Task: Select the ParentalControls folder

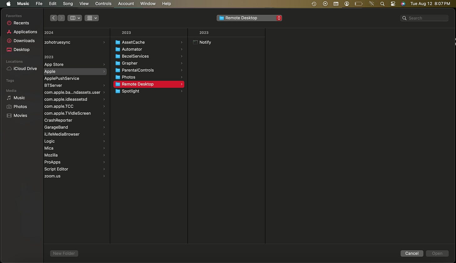Action: tap(149, 70)
